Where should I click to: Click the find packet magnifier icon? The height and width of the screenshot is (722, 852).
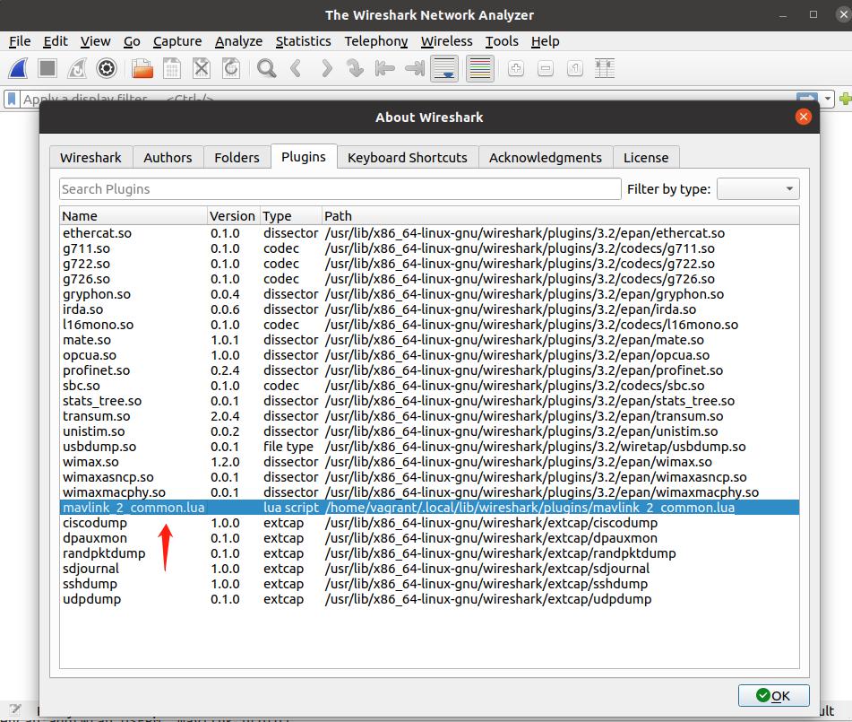tap(266, 68)
